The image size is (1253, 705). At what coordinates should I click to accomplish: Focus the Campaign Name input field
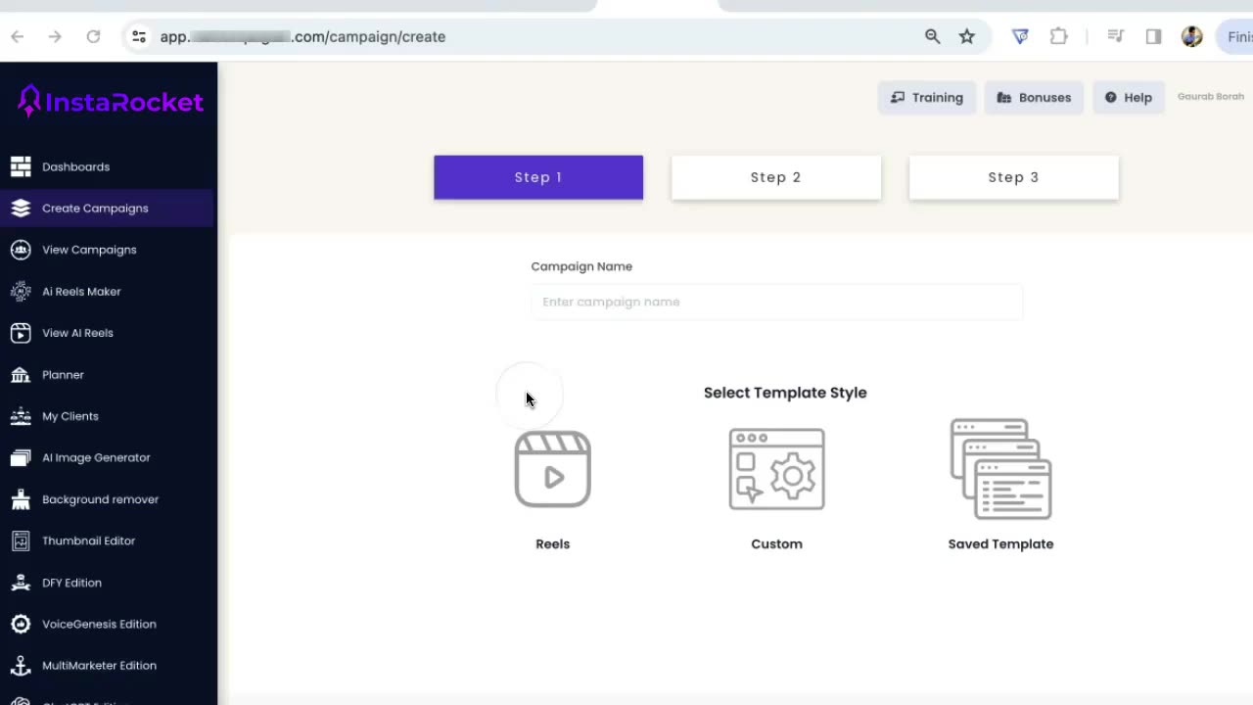click(x=776, y=302)
